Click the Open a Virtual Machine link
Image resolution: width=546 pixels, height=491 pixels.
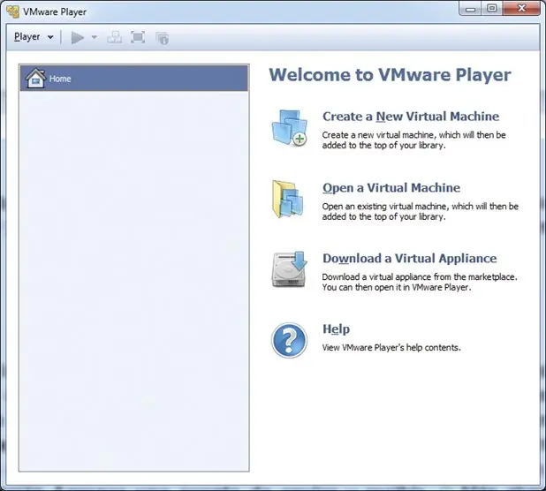click(391, 187)
